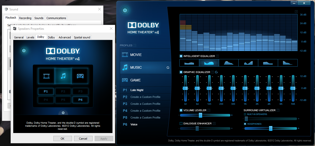Open Intelligent Equalizer help icon

tap(218, 56)
